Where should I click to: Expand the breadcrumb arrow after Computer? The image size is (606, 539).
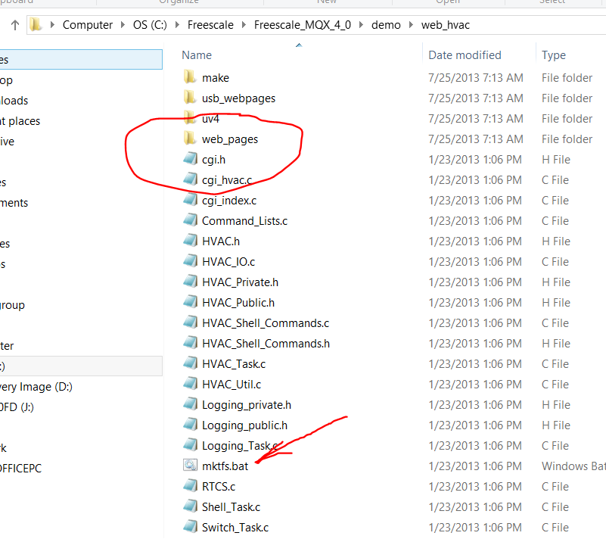click(123, 25)
